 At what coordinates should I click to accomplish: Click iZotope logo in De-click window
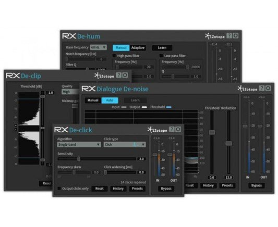[x=157, y=130]
